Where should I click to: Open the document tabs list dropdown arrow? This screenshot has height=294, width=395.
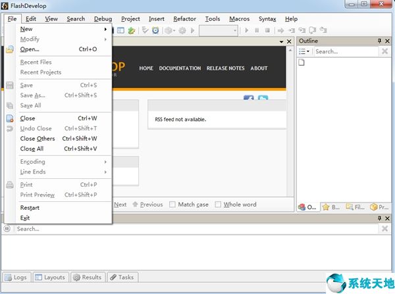click(281, 41)
